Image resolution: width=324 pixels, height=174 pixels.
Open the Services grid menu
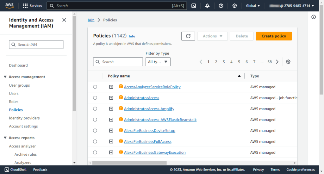pos(33,6)
